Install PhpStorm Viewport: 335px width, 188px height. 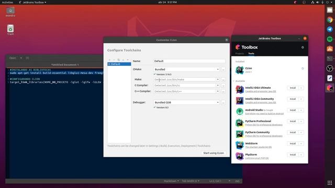(293, 155)
